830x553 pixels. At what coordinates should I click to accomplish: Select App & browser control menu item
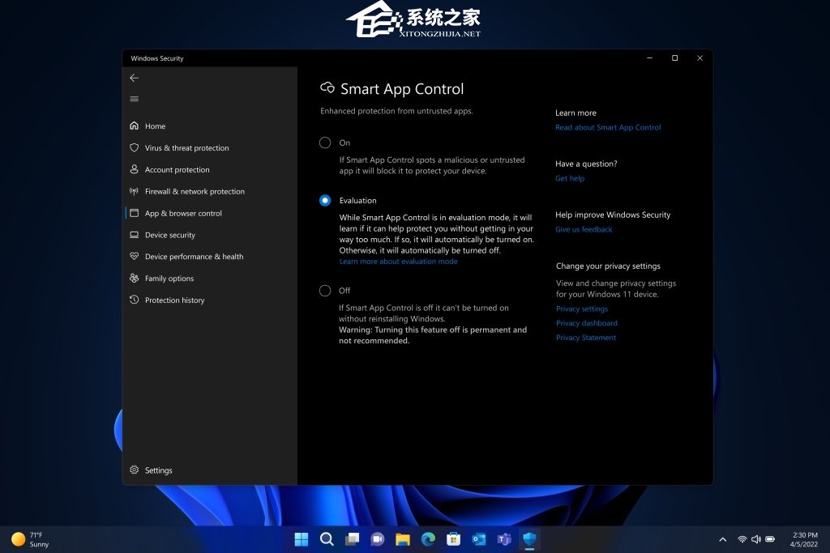183,214
